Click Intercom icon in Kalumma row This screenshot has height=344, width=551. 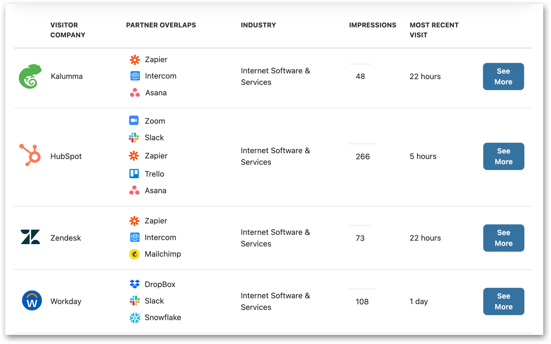135,76
